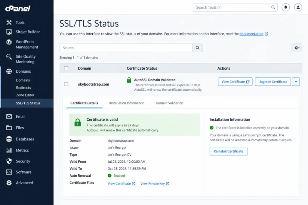This screenshot has width=308, height=205.
Task: Expand the Files sidebar section
Action: (x=20, y=128)
